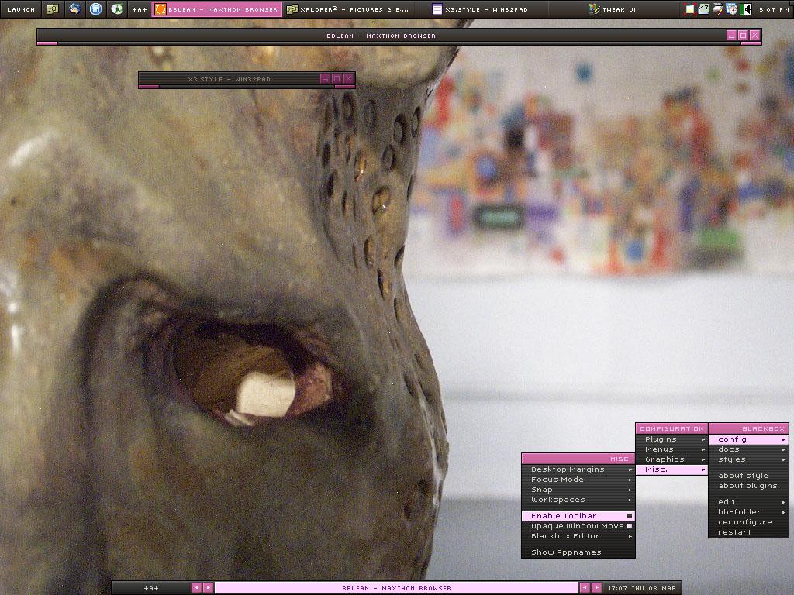Open the calendar tray icon showing 17
Screen dimensions: 794x595
click(703, 9)
